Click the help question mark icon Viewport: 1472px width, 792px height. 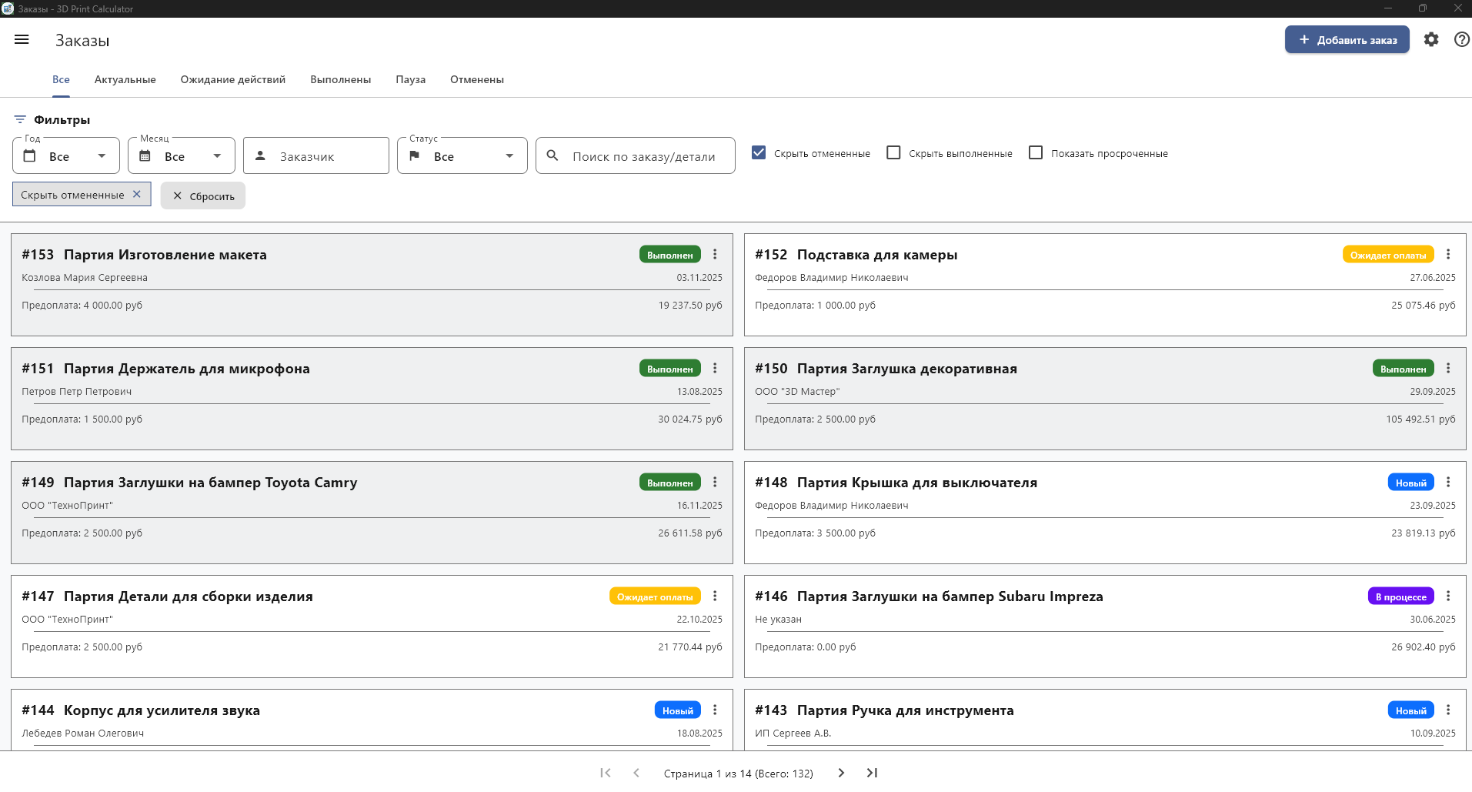coord(1461,39)
